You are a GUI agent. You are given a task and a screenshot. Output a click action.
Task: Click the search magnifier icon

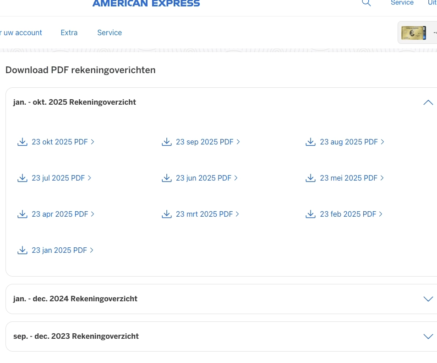pyautogui.click(x=366, y=2)
